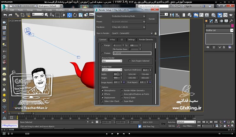Click the Mirror tool icon
The image size is (236, 137).
tap(172, 15)
